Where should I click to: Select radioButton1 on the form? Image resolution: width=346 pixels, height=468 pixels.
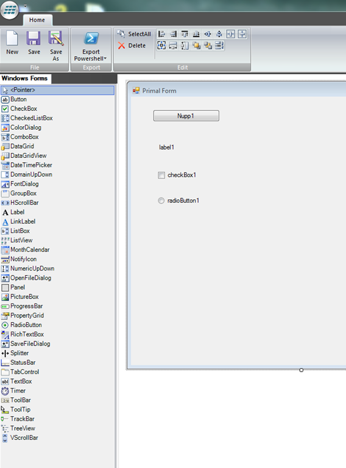[x=161, y=200]
